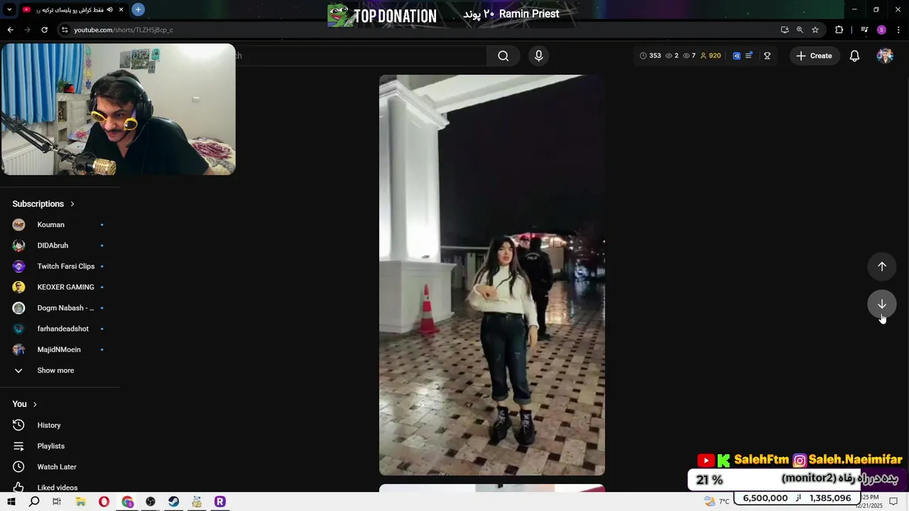This screenshot has height=511, width=909.
Task: Expand the You section chevron
Action: 35,405
